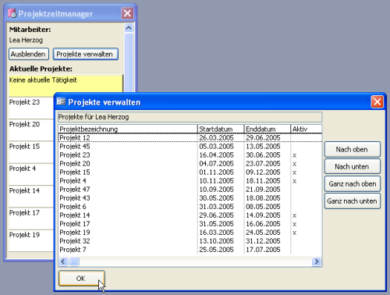Click Projekte verwalten button in Projektzeitmanager
Image resolution: width=390 pixels, height=295 pixels.
(x=86, y=54)
